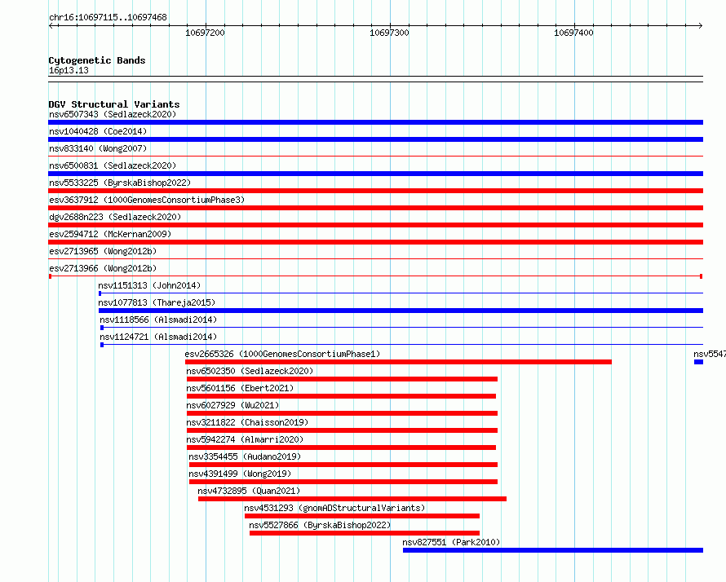
Task: Select the blue bar under nsv6500831
Action: tap(375, 174)
